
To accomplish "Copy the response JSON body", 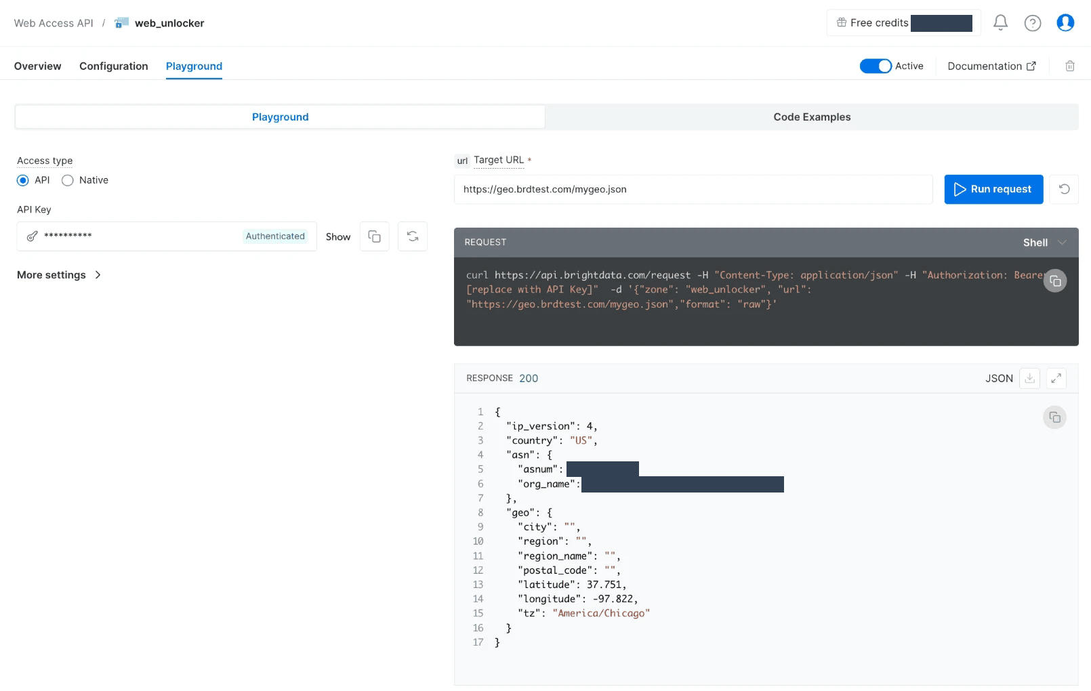I will tap(1054, 417).
